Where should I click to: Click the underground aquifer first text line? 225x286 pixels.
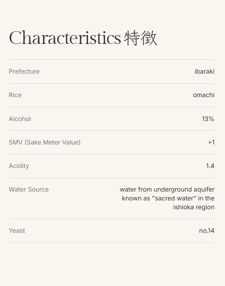point(167,190)
